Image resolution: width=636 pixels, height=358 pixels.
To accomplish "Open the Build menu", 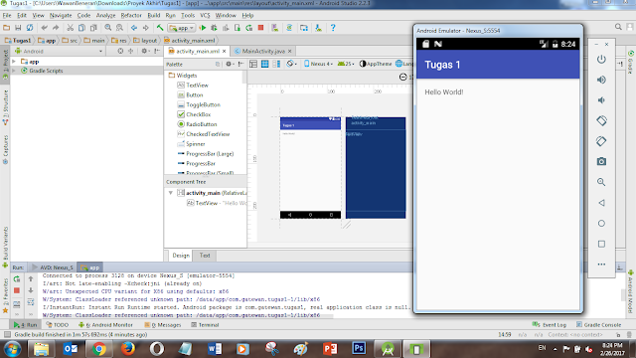I will click(153, 15).
